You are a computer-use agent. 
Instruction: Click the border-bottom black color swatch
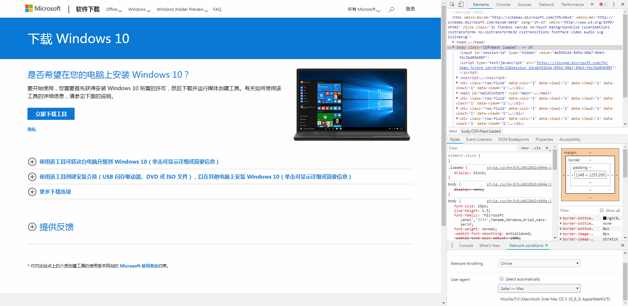point(605,218)
